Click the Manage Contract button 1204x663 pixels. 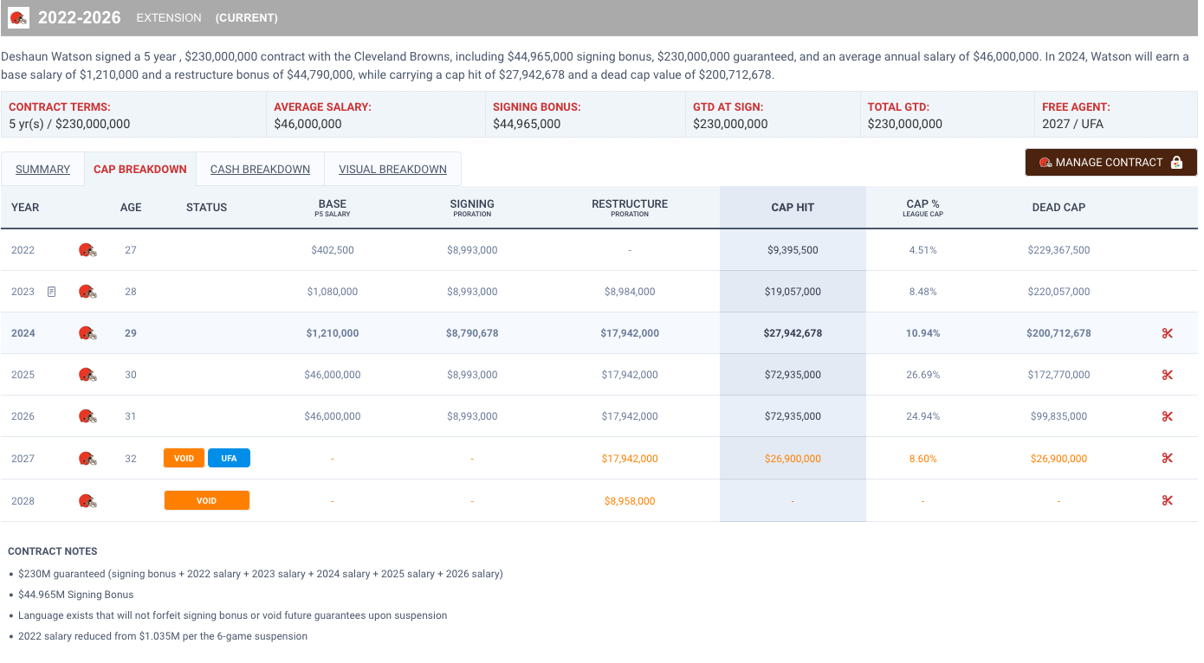pyautogui.click(x=1111, y=162)
